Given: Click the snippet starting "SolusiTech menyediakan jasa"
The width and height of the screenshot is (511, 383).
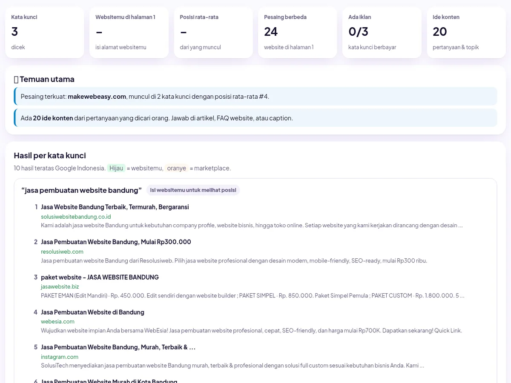Looking at the screenshot, I should (x=233, y=366).
